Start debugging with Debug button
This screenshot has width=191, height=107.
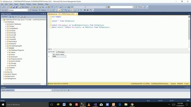[42, 10]
